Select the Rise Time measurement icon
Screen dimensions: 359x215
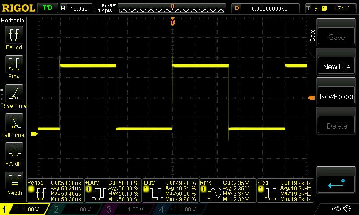pyautogui.click(x=14, y=93)
